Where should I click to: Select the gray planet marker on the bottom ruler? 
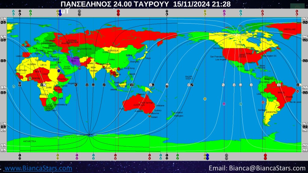[226, 156]
